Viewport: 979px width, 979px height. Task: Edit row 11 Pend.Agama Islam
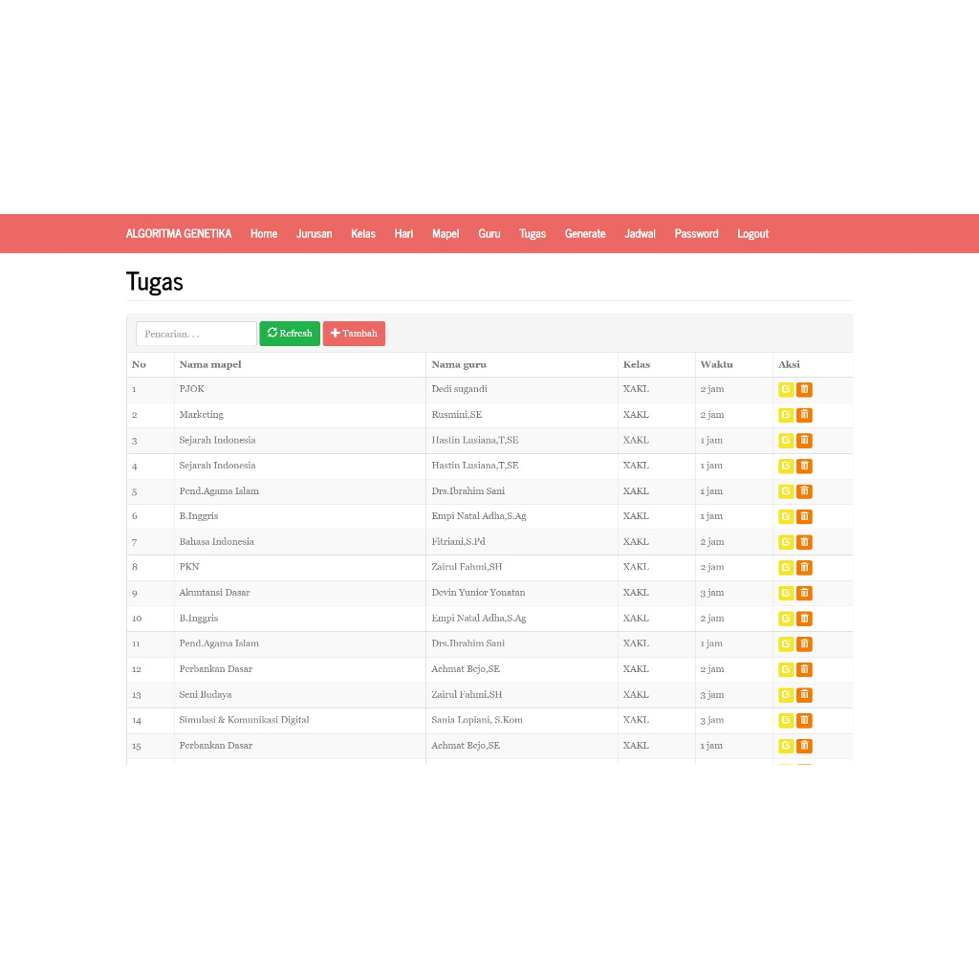pos(786,643)
